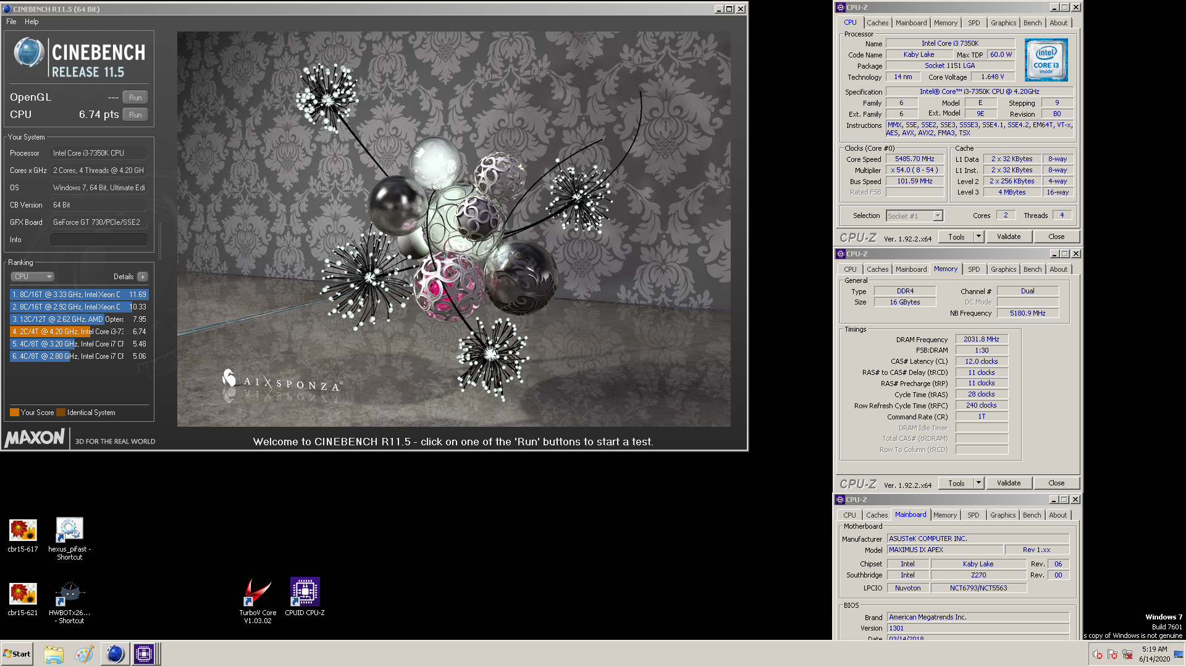Screen dimensions: 1186x667
Task: Click Tools button in top CPU-Z window
Action: coord(956,237)
